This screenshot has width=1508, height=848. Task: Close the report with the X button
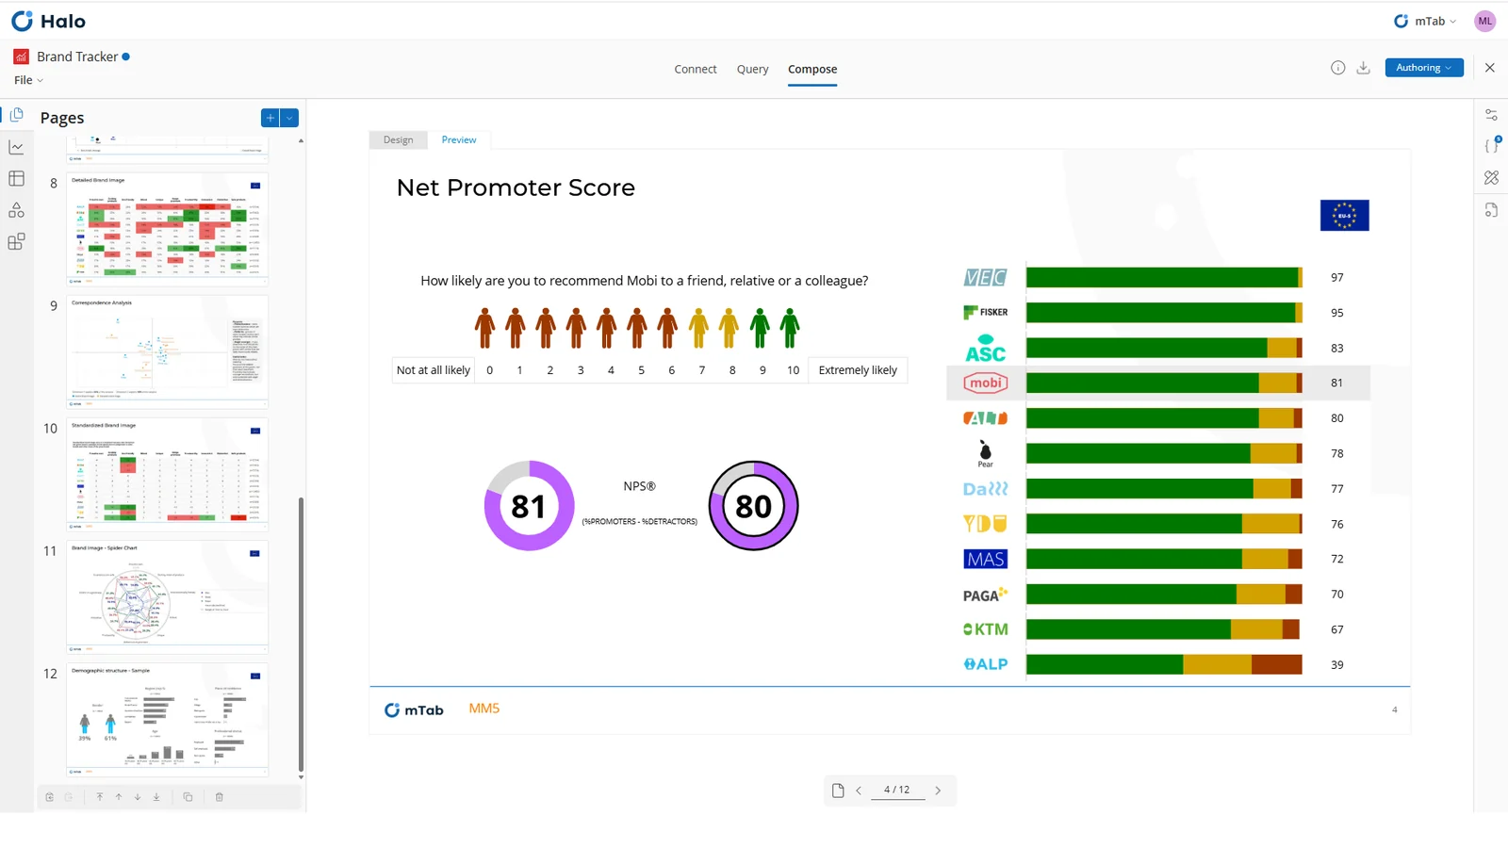tap(1490, 68)
